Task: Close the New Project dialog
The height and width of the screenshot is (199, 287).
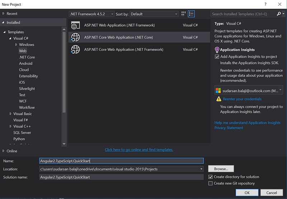Action: [x=280, y=4]
